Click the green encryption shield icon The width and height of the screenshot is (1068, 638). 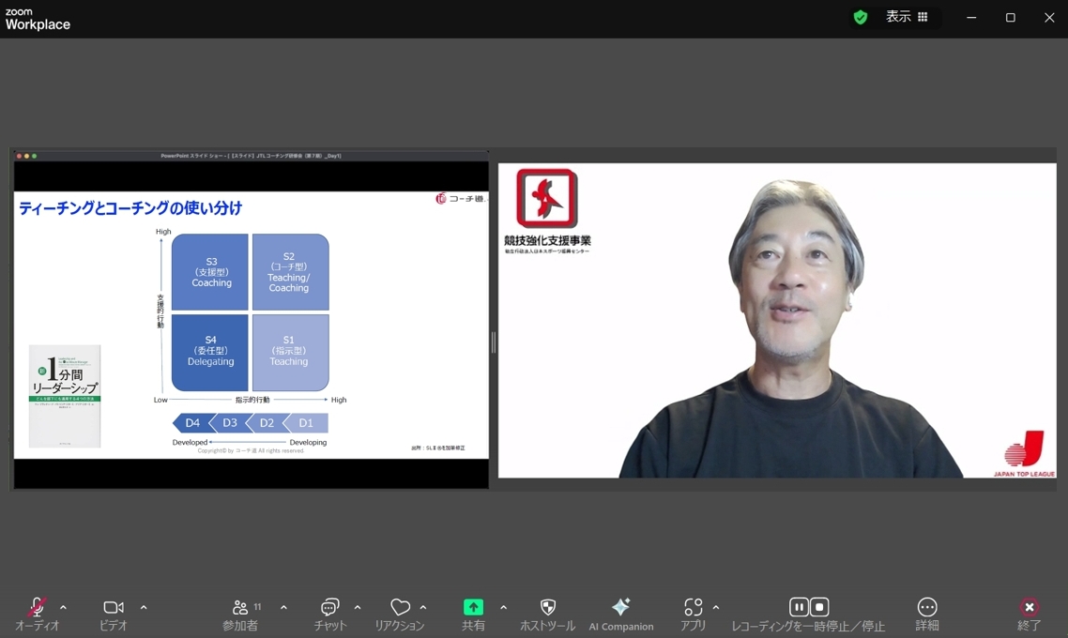coord(861,17)
